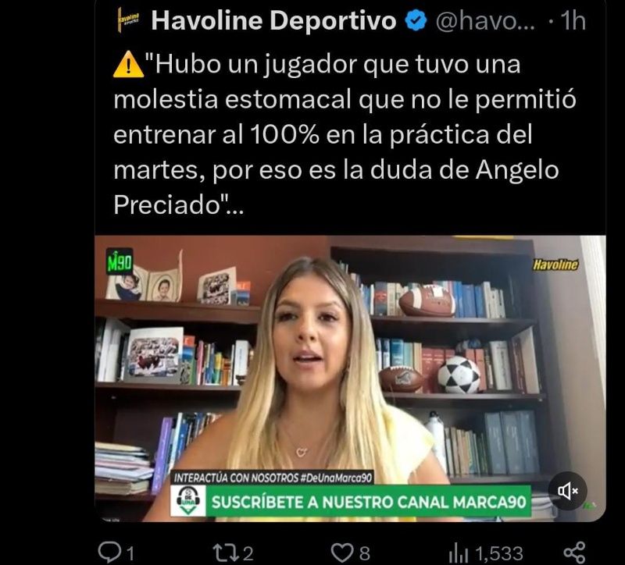This screenshot has height=565, width=625.
Task: Click the M90 logo in video
Action: click(x=120, y=261)
